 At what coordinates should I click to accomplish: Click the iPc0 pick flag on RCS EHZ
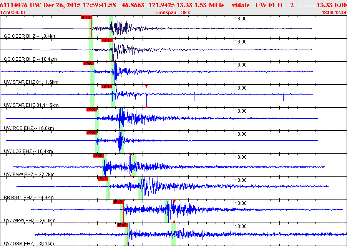point(91,110)
